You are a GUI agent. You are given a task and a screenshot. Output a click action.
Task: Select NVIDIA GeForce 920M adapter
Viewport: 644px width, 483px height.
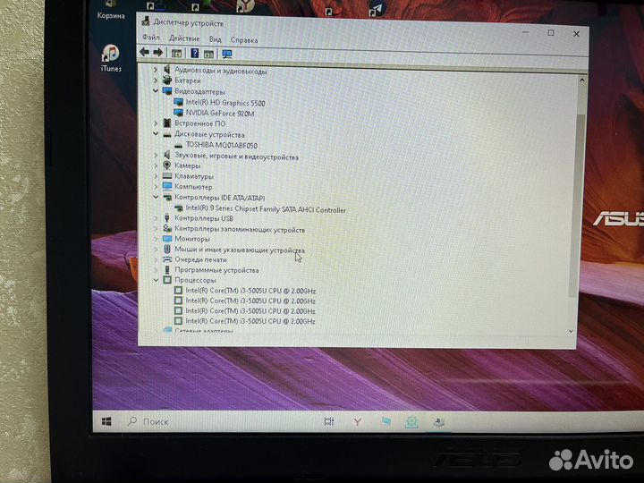[220, 113]
